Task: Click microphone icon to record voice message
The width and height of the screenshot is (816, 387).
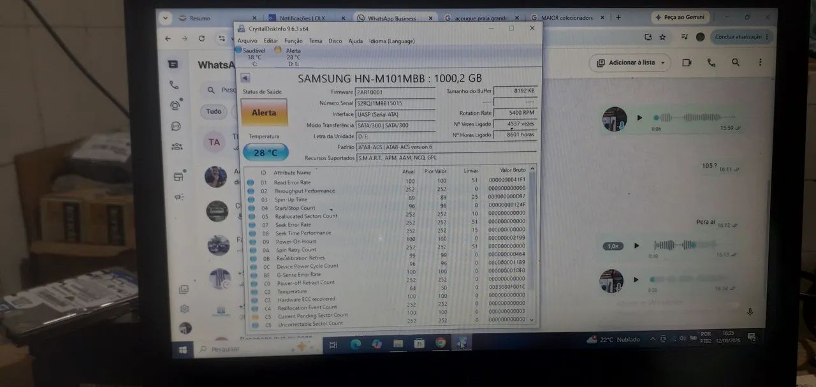Action: point(750,312)
